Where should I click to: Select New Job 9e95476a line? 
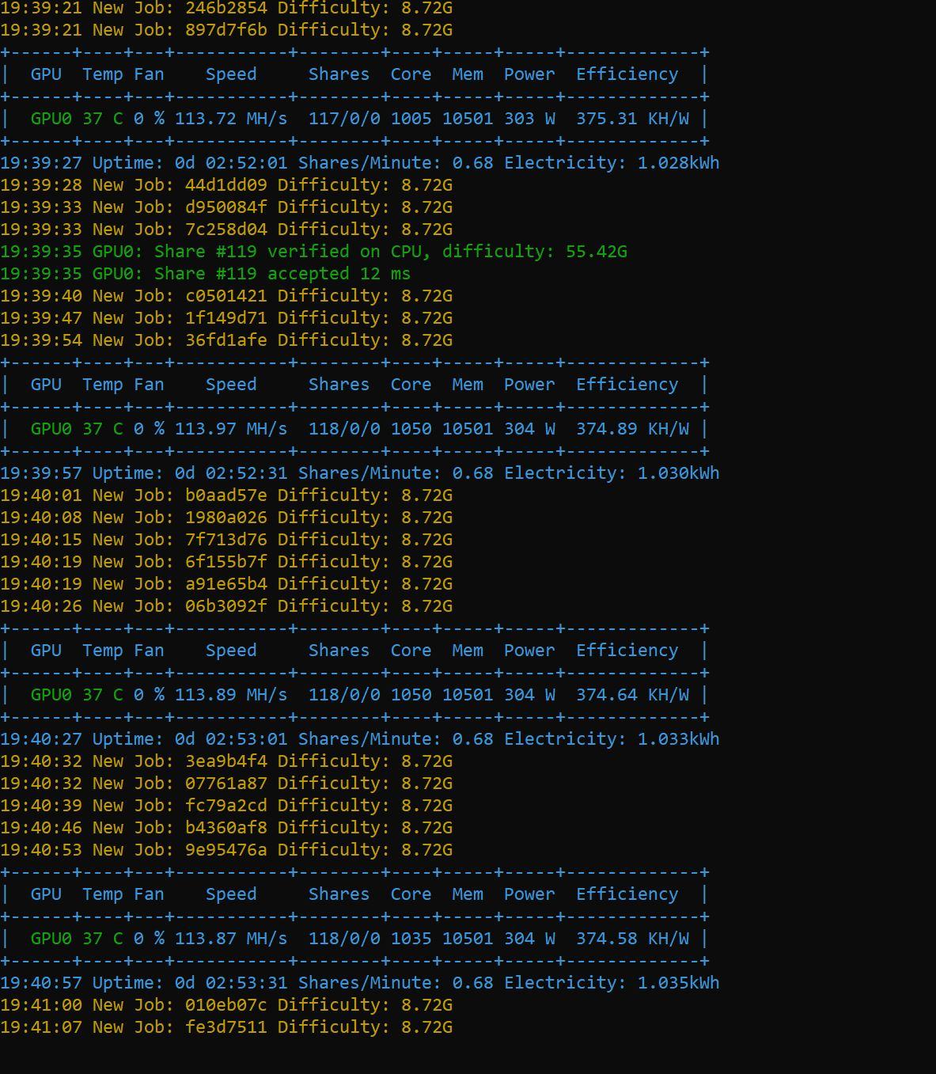click(x=226, y=850)
